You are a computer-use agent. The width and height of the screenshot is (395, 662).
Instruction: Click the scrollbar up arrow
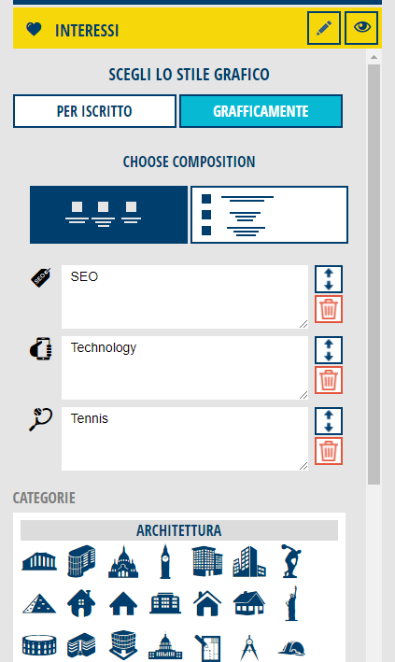click(x=374, y=57)
